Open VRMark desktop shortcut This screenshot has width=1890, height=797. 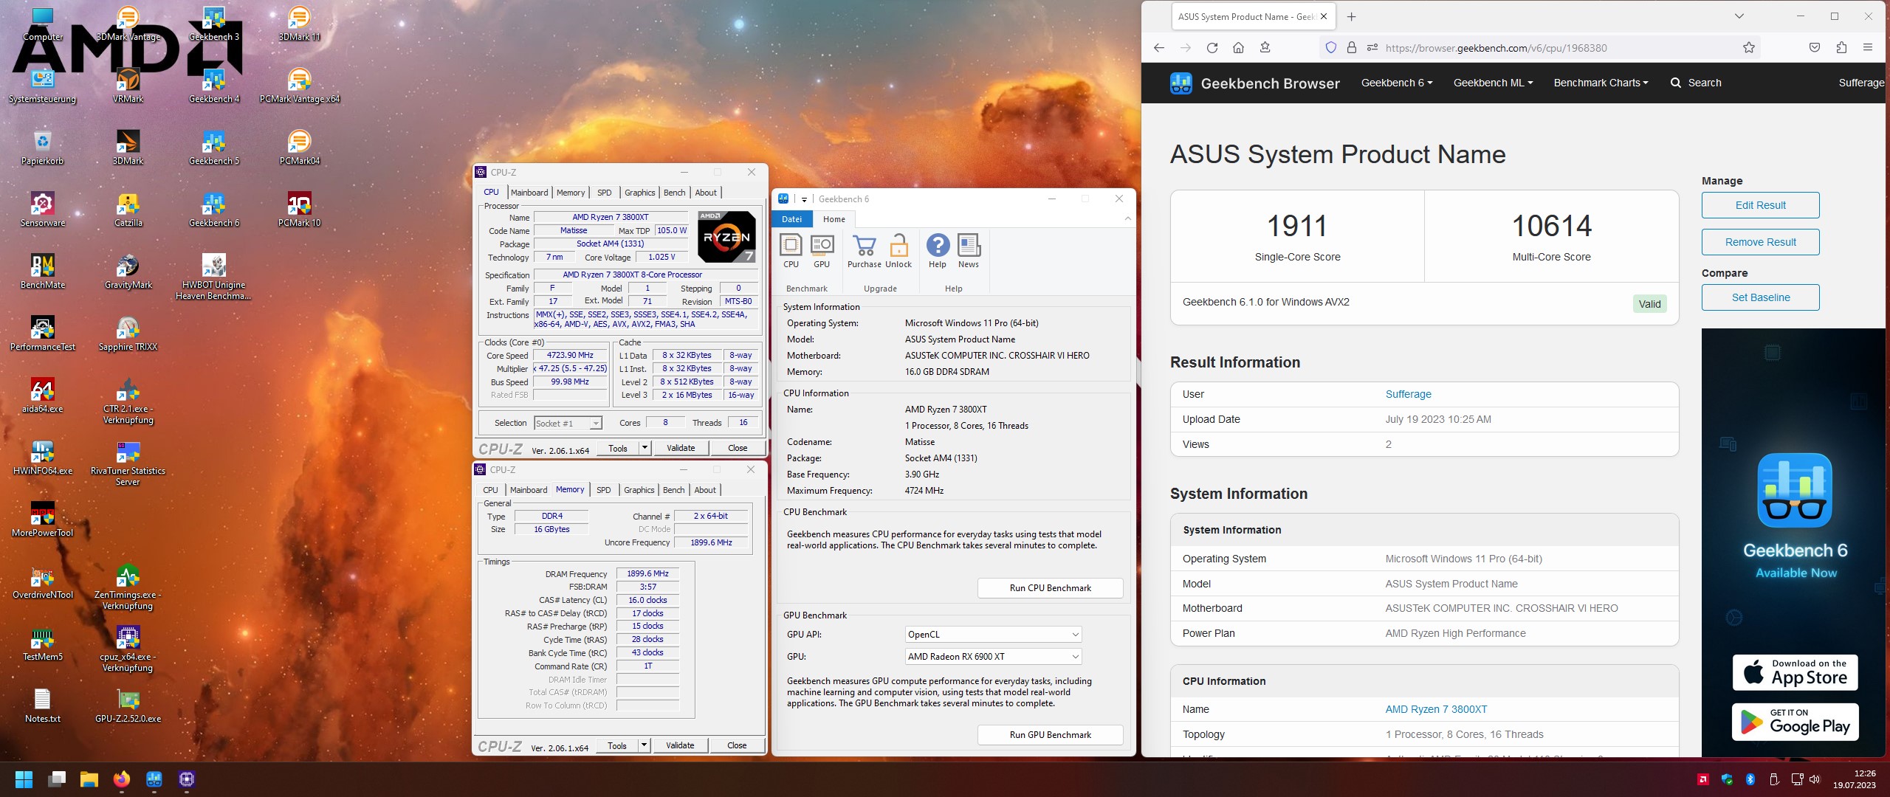[128, 85]
